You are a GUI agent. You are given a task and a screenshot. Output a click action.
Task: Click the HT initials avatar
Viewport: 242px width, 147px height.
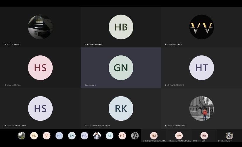click(201, 68)
